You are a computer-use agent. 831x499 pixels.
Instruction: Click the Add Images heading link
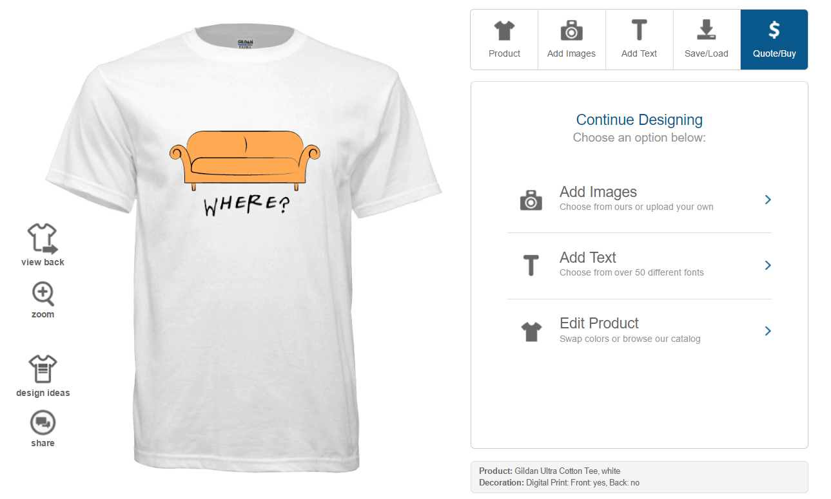(x=598, y=192)
